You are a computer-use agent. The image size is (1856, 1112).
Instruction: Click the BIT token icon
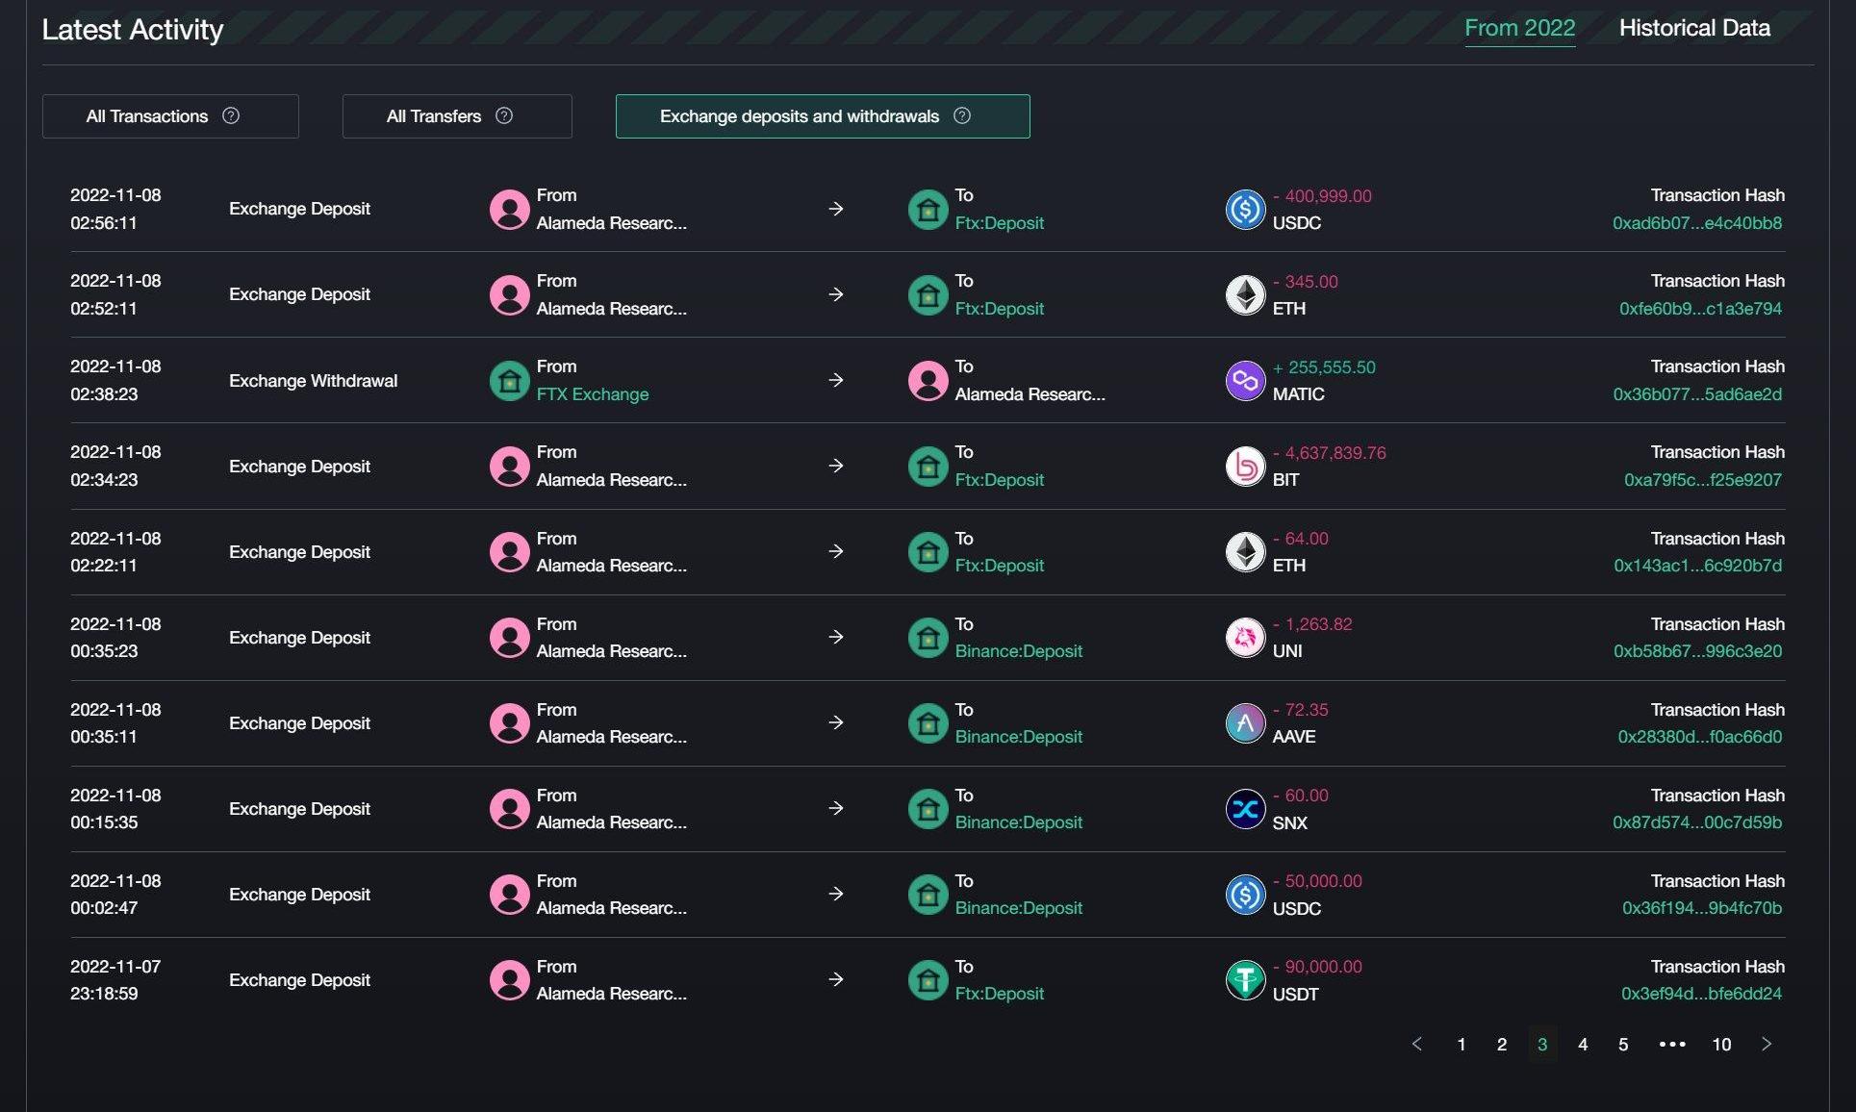point(1244,467)
